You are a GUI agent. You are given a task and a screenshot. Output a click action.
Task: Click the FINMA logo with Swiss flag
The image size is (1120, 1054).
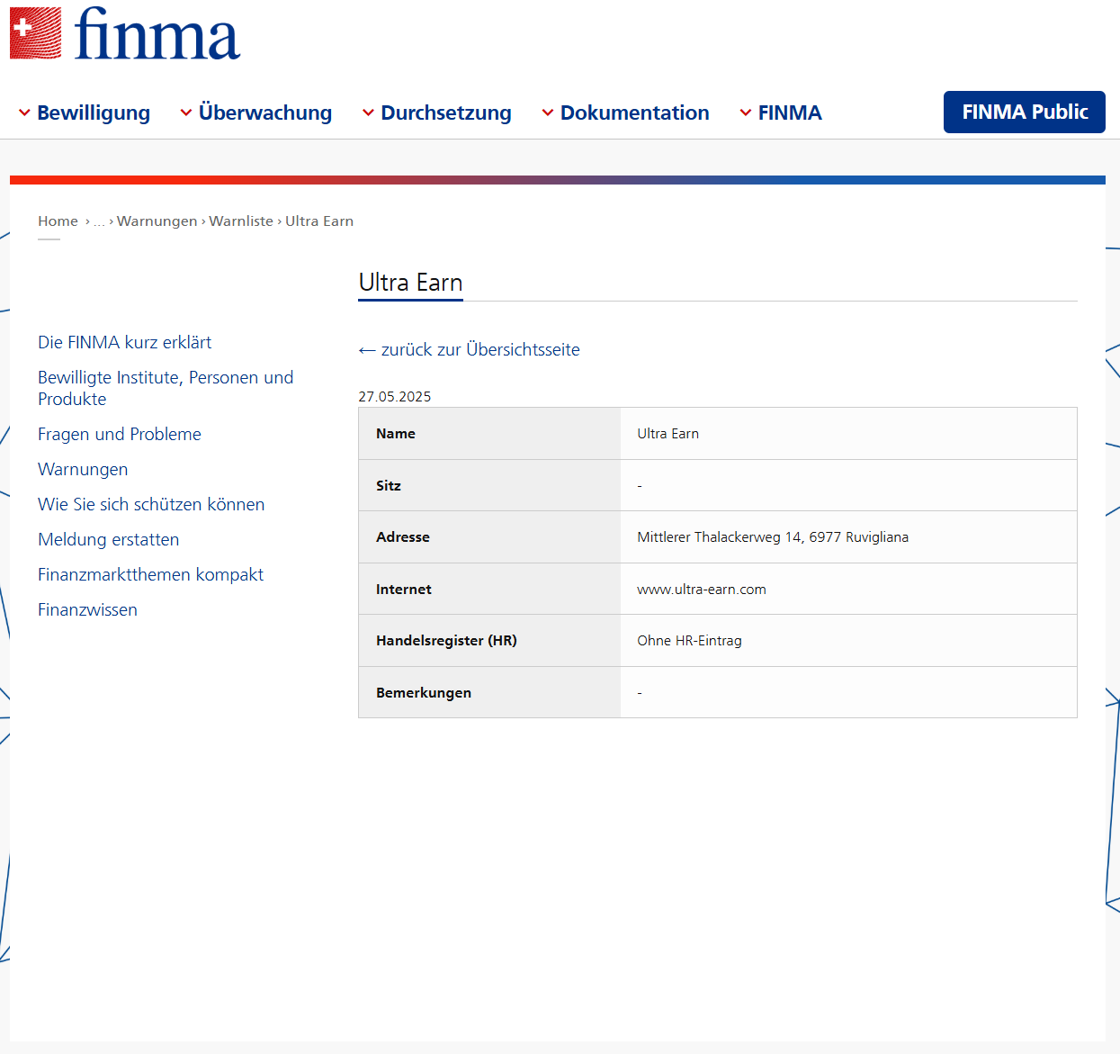[x=125, y=33]
